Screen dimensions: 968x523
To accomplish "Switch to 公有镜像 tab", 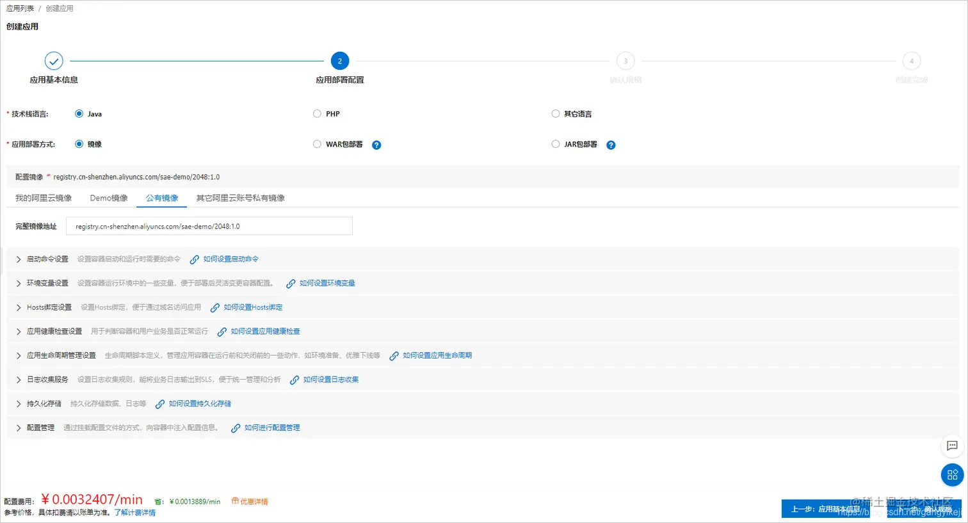I will pos(162,198).
